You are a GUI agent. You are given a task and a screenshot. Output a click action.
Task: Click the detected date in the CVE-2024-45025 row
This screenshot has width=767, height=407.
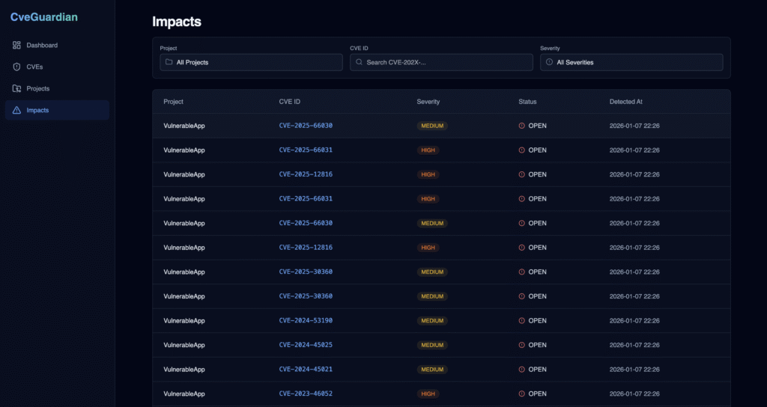pos(634,345)
